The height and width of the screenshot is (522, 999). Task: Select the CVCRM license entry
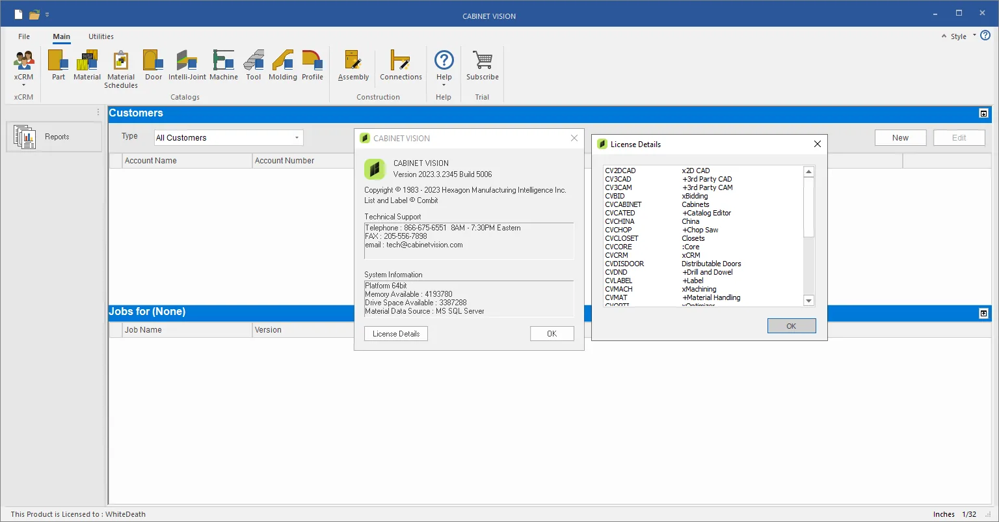[704, 255]
